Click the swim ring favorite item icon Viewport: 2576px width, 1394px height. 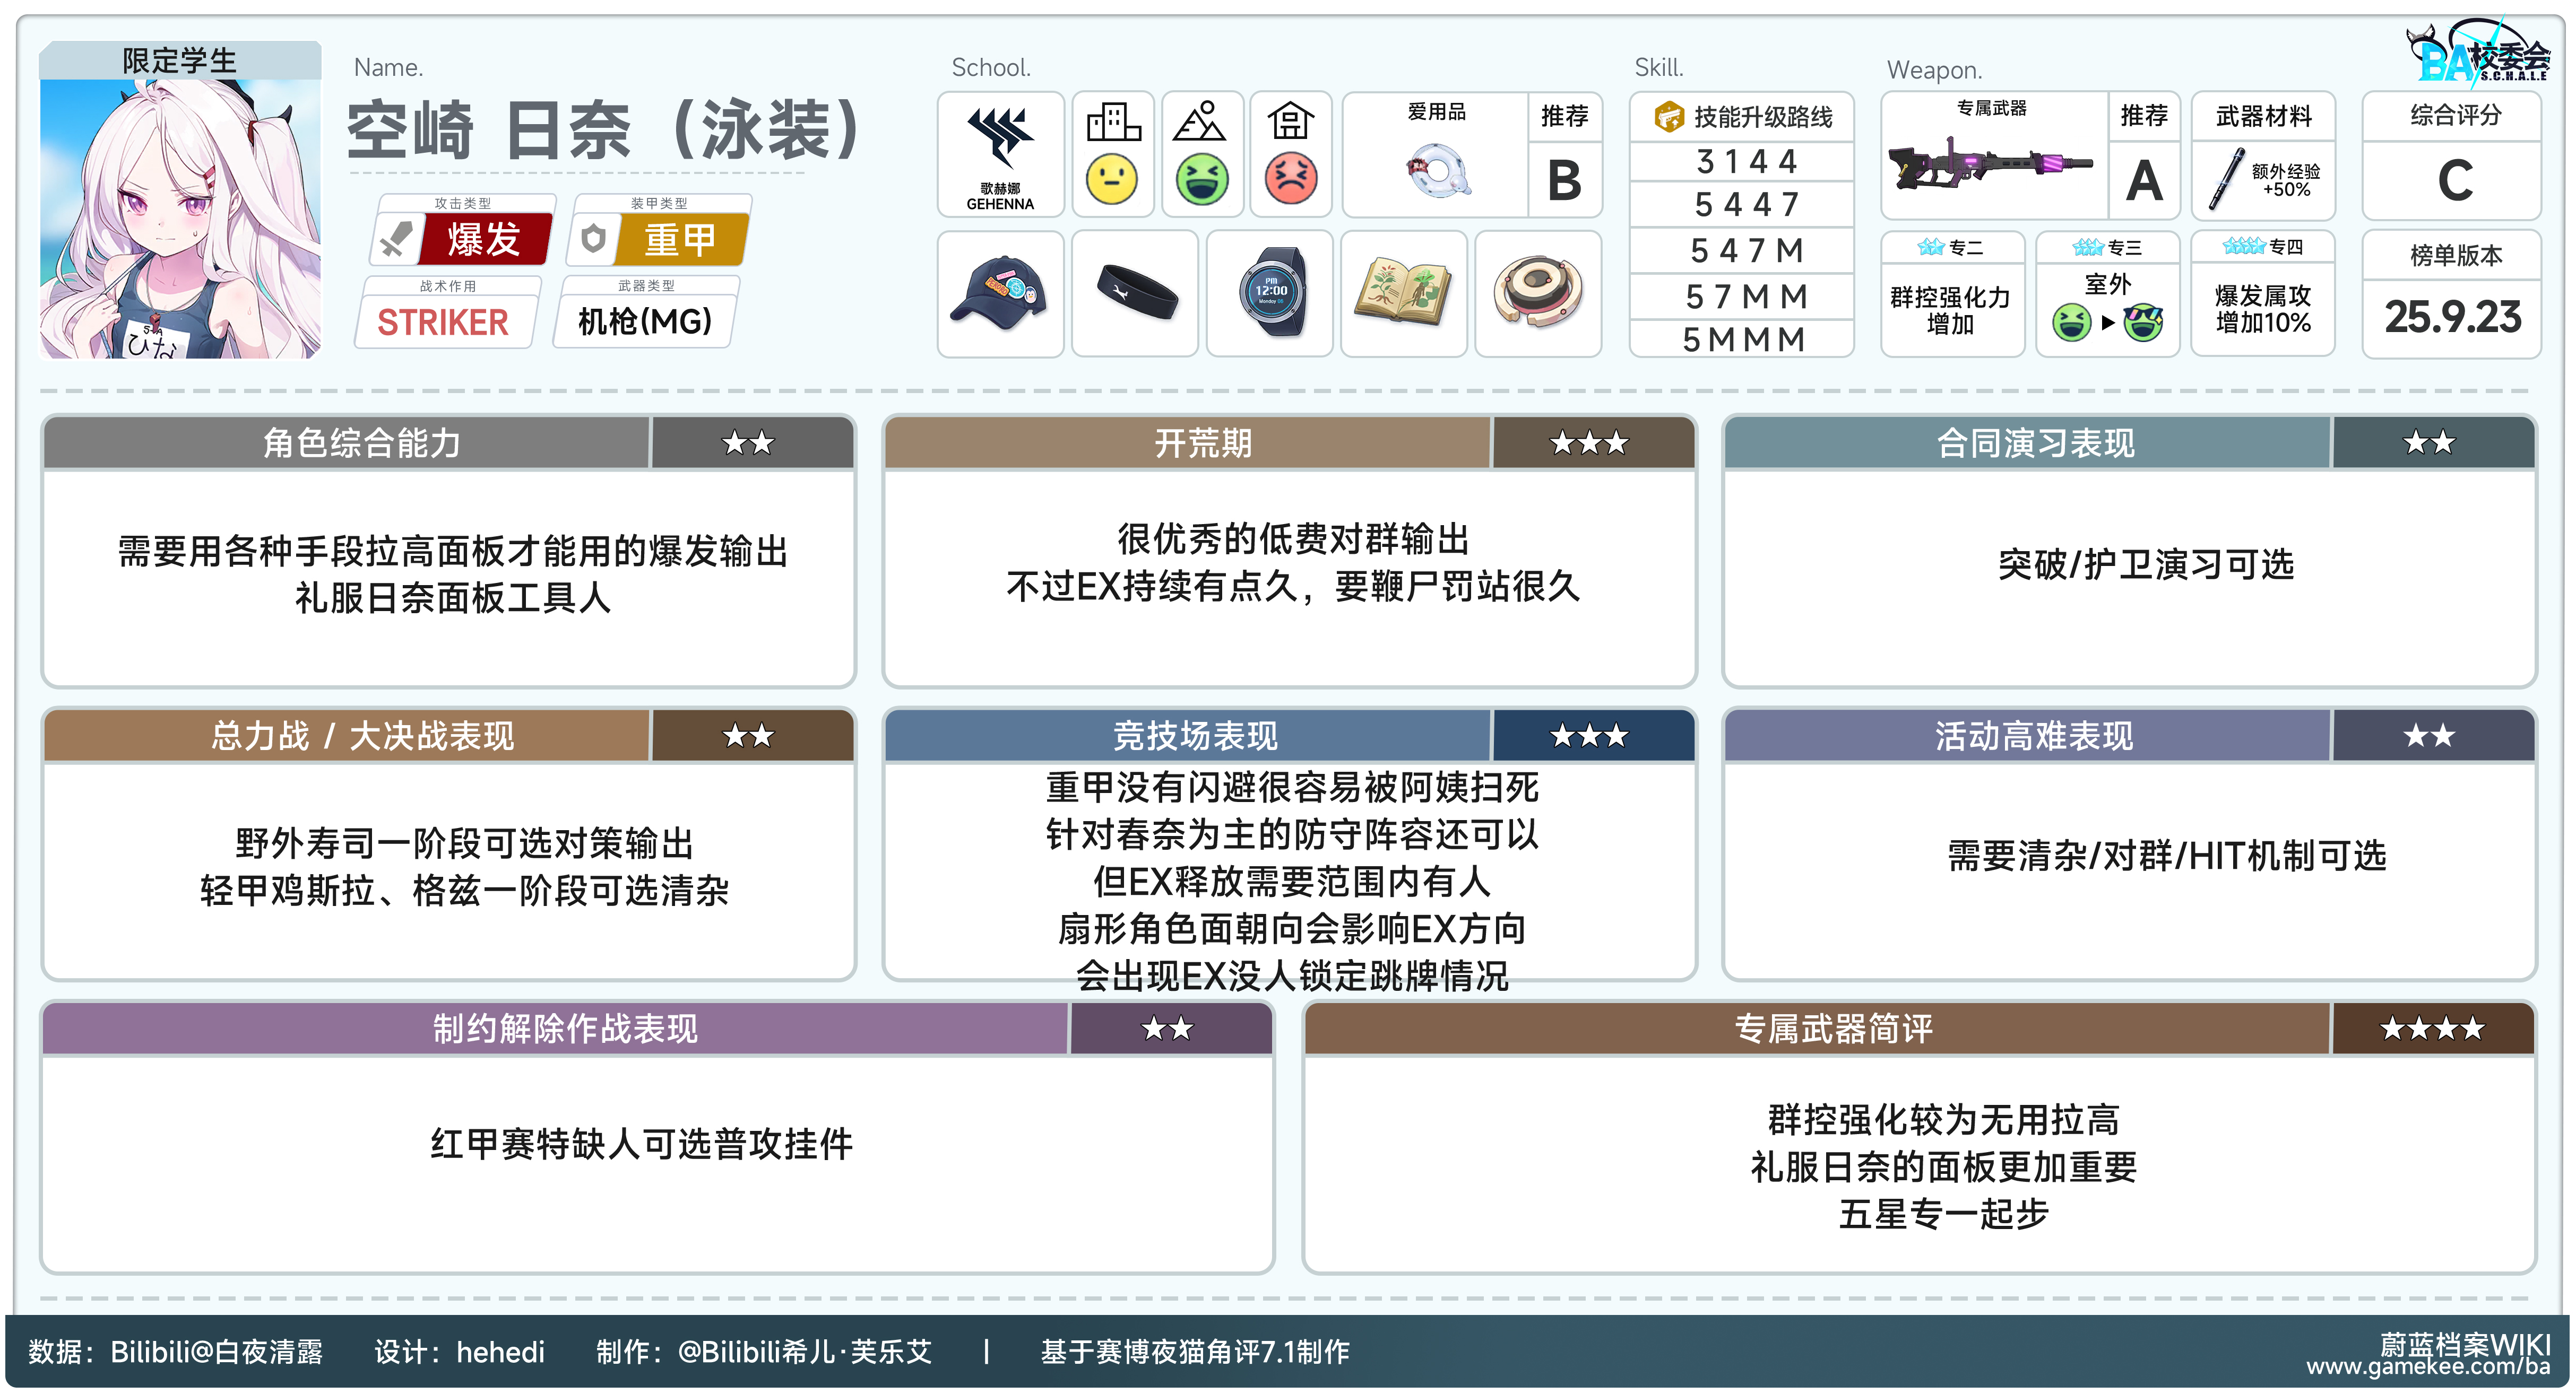(1437, 170)
